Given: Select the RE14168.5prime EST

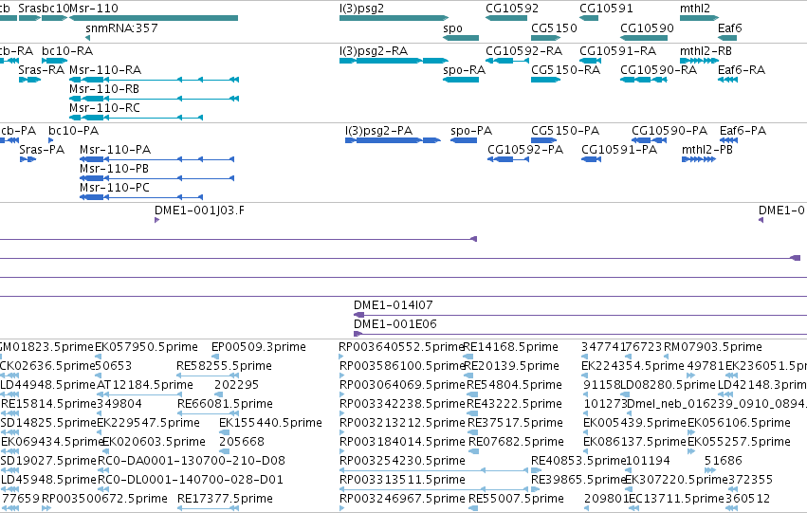Looking at the screenshot, I should [x=468, y=357].
